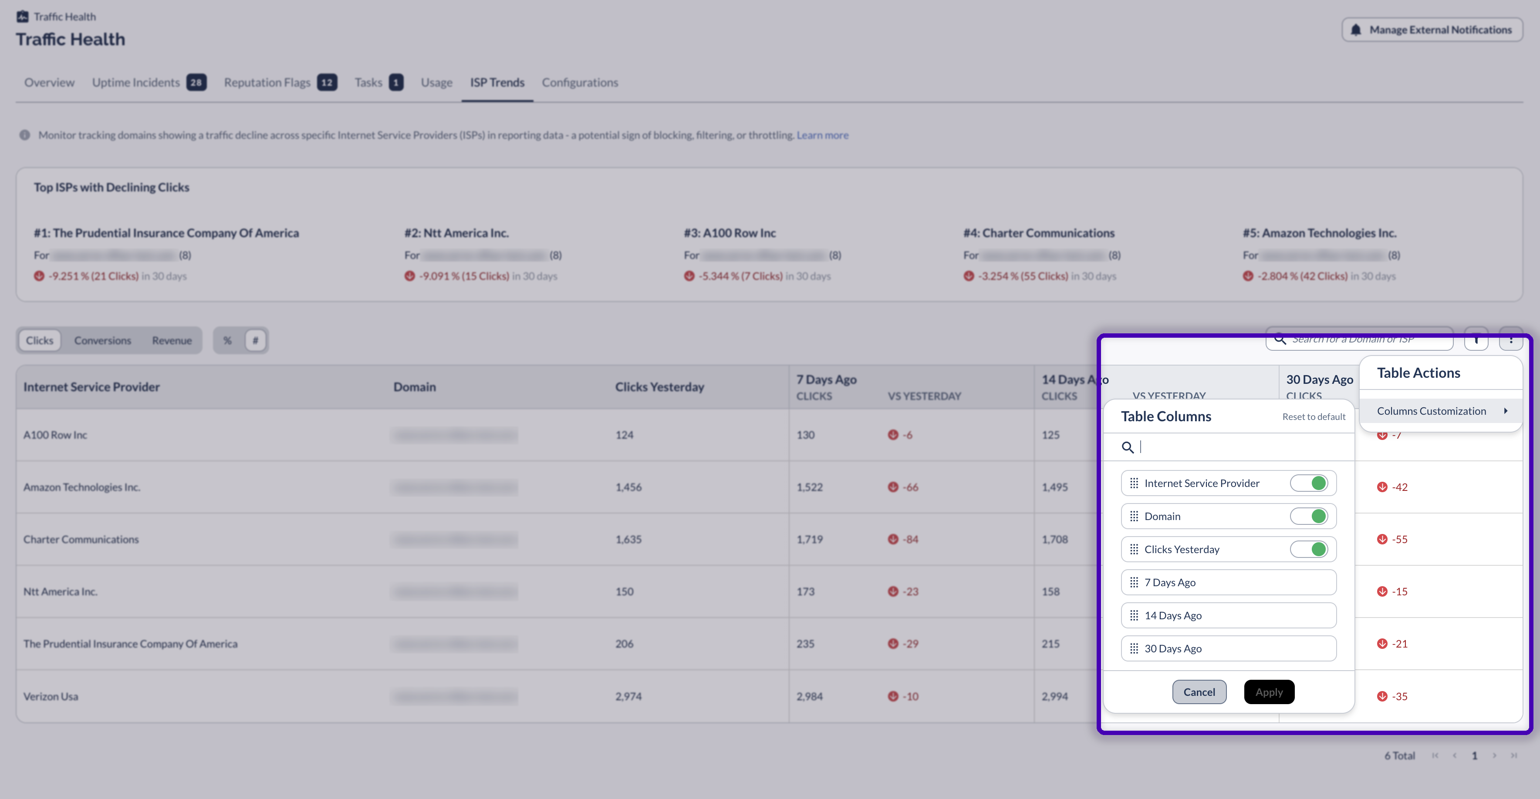Click the red decline icon next to -29
Screen dimensions: 1540x799
[x=893, y=644]
